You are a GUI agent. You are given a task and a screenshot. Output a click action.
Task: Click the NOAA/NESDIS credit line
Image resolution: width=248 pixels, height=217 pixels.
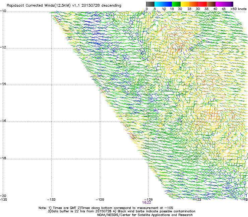[145, 215]
